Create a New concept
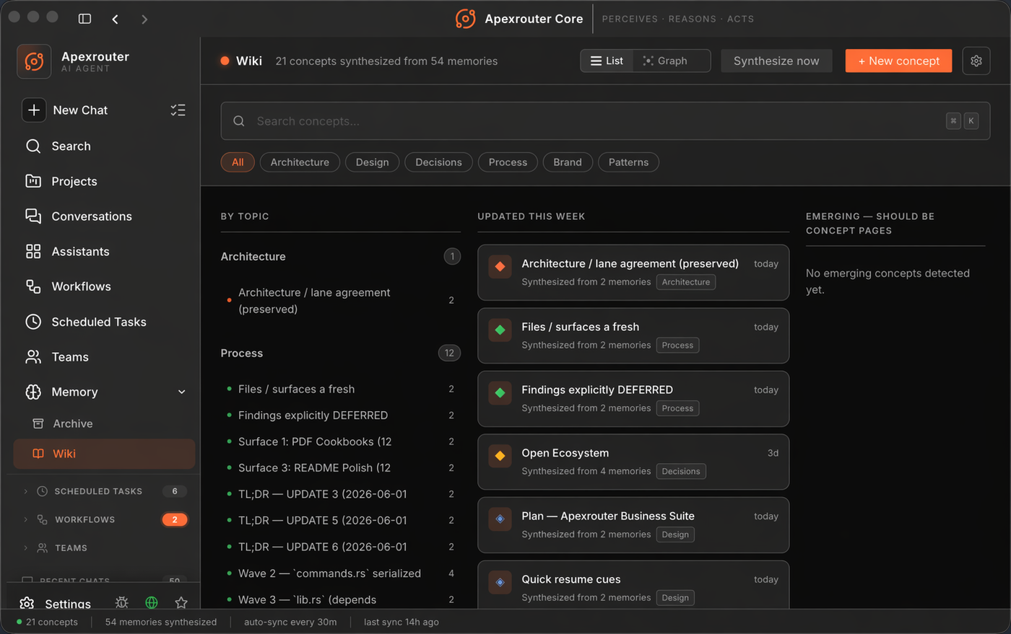 coord(898,61)
